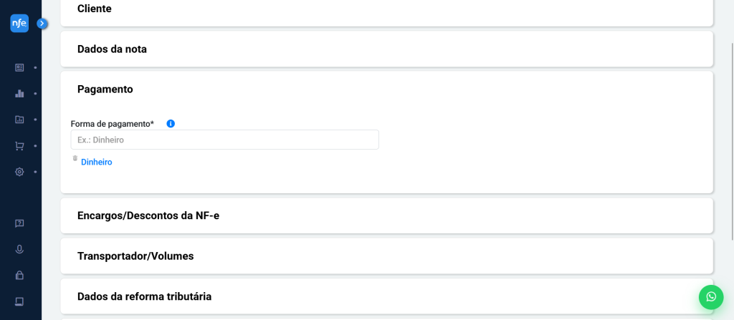Click the padlock sidebar icon
Viewport: 734px width, 320px height.
(x=19, y=275)
